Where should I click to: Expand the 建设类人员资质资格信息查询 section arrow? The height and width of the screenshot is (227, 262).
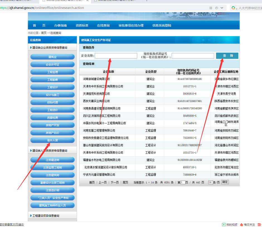pos(31,151)
